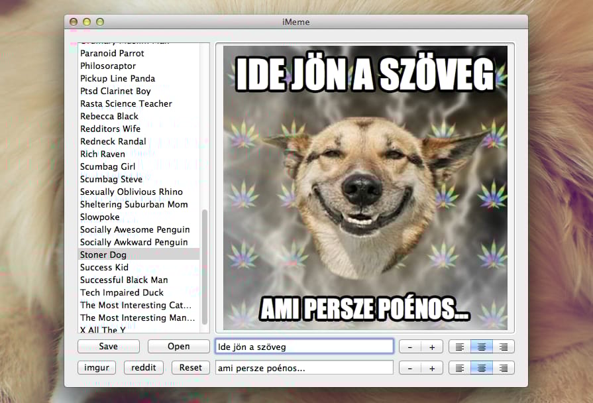Image resolution: width=593 pixels, height=403 pixels.
Task: Center-align the bottom text line
Action: [x=482, y=368]
